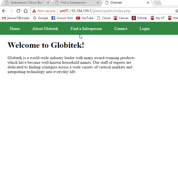The height and width of the screenshot is (170, 178).
Task: Click the address bar URL
Action: [95, 11]
